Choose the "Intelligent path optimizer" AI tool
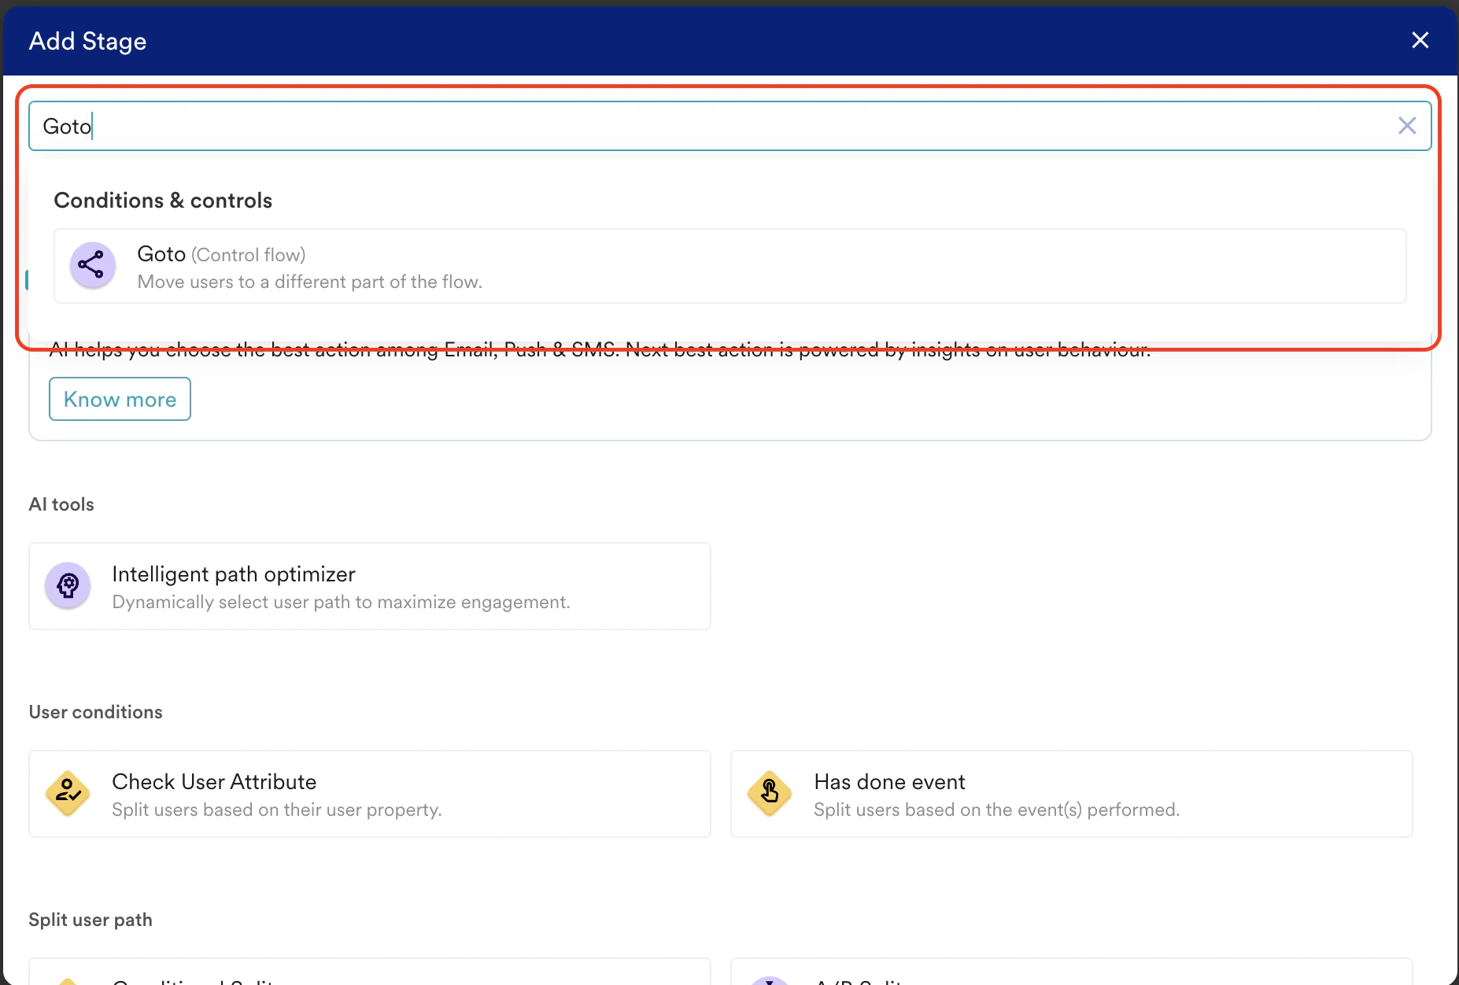This screenshot has width=1459, height=985. [370, 585]
